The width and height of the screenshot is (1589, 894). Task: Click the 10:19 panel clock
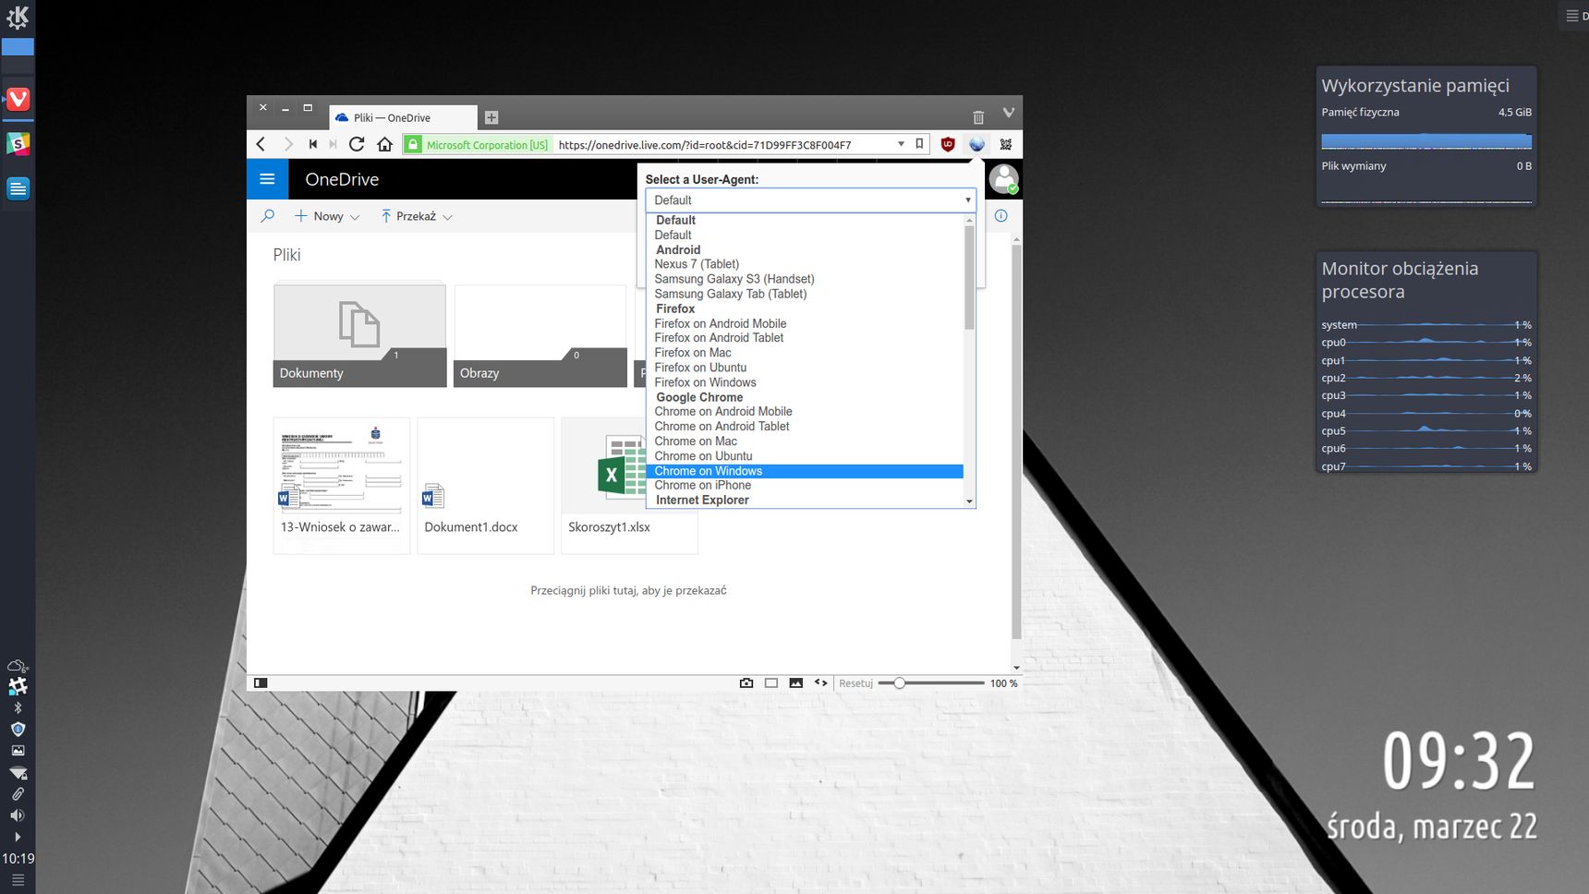18,858
